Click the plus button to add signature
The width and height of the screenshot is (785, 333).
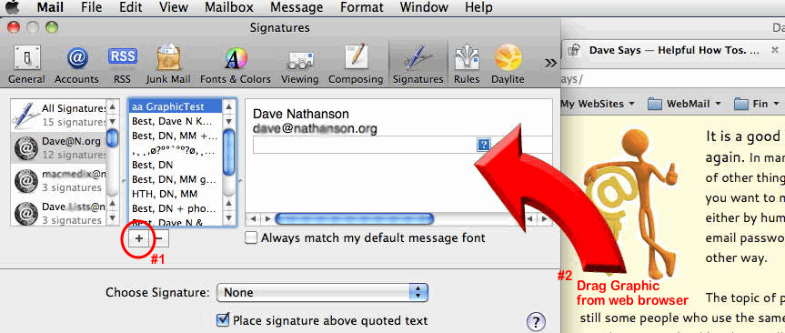tap(139, 239)
